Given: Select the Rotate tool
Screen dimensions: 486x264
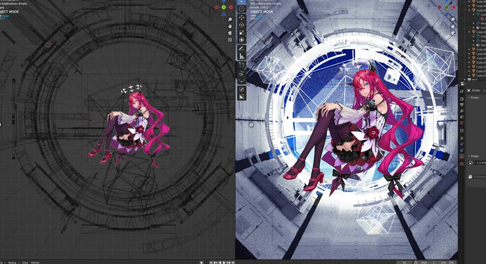Looking at the screenshot, I should pyautogui.click(x=242, y=25).
